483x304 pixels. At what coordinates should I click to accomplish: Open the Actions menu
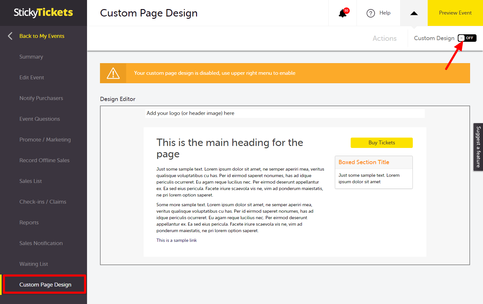(x=384, y=38)
